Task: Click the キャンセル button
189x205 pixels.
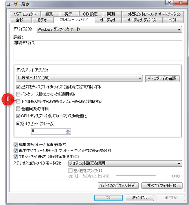Action: tap(140, 198)
